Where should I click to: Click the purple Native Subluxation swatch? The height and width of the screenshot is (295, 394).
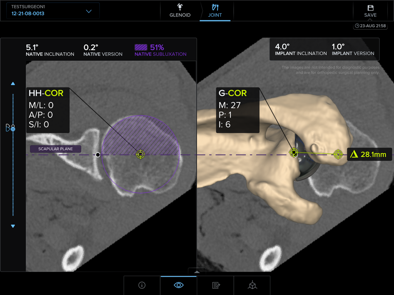[x=140, y=47]
